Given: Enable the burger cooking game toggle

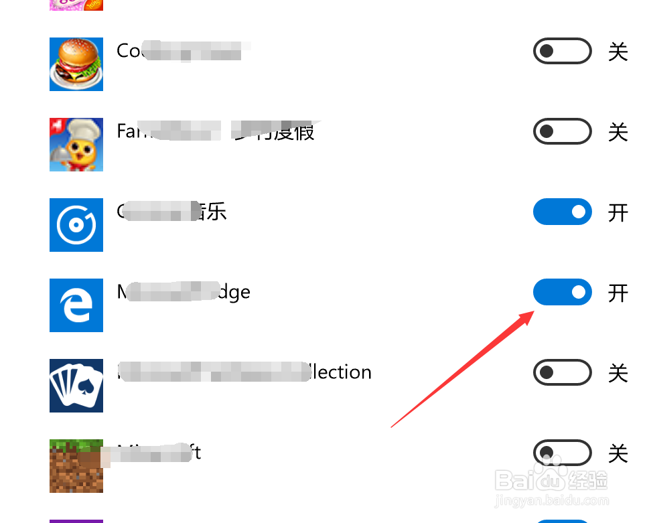Looking at the screenshot, I should [563, 51].
